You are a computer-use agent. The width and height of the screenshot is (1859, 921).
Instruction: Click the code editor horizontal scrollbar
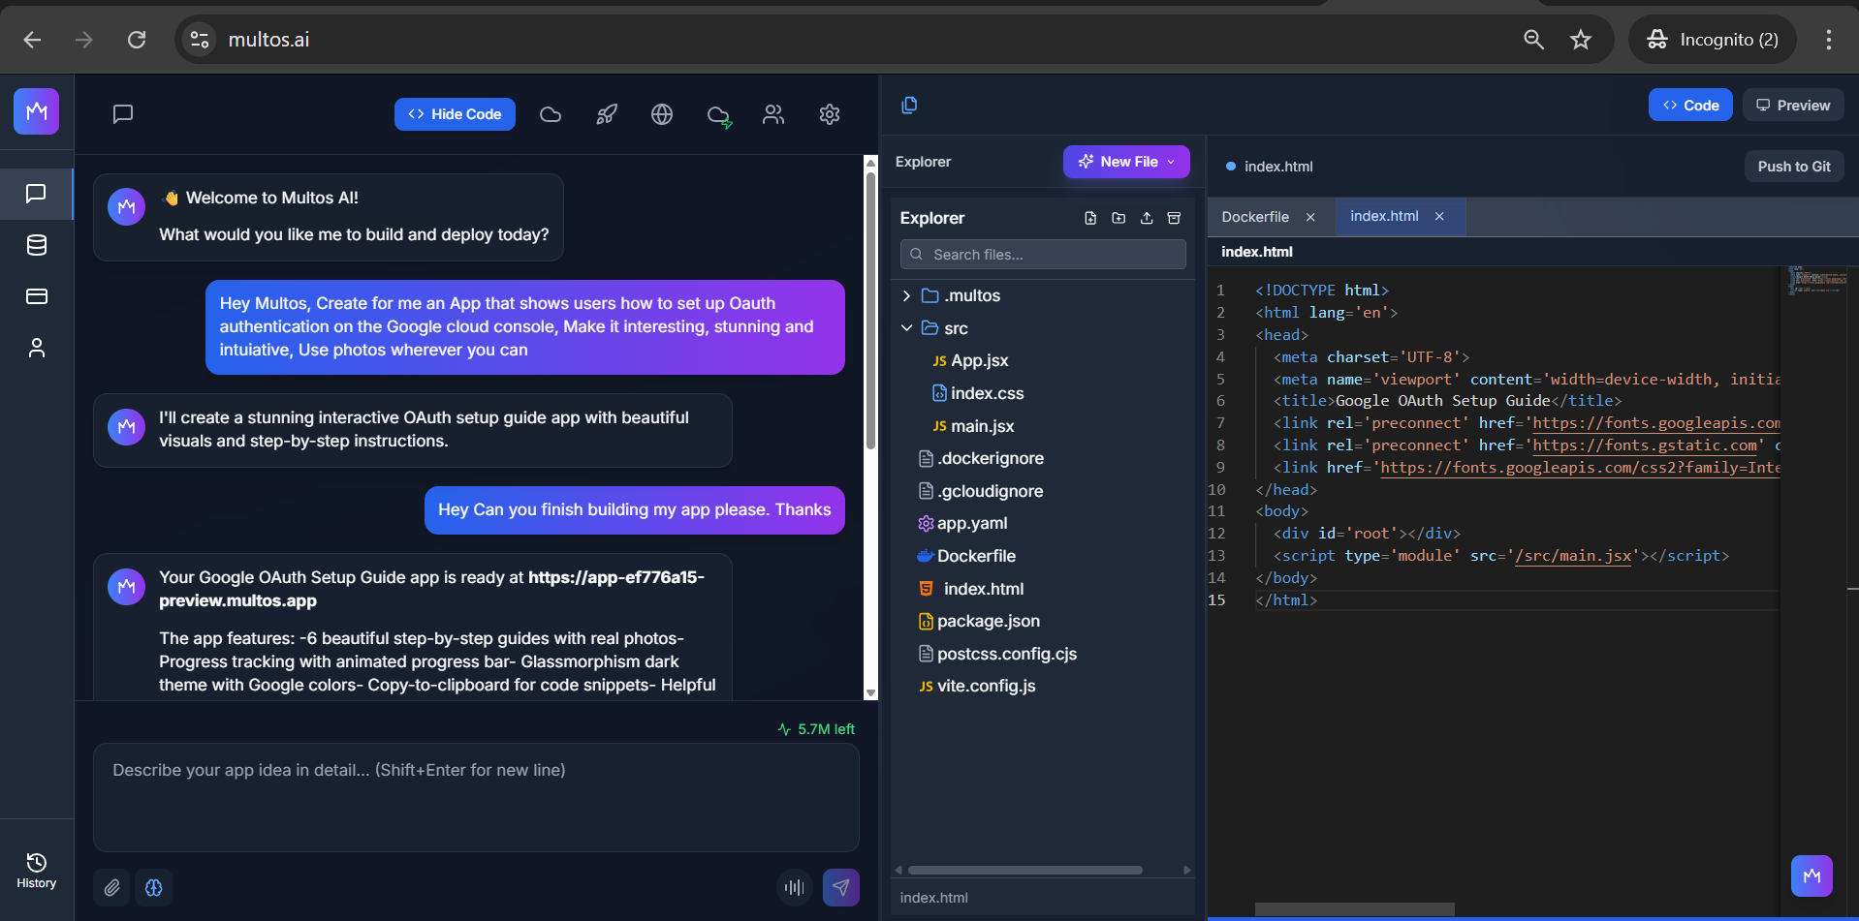pyautogui.click(x=1354, y=909)
